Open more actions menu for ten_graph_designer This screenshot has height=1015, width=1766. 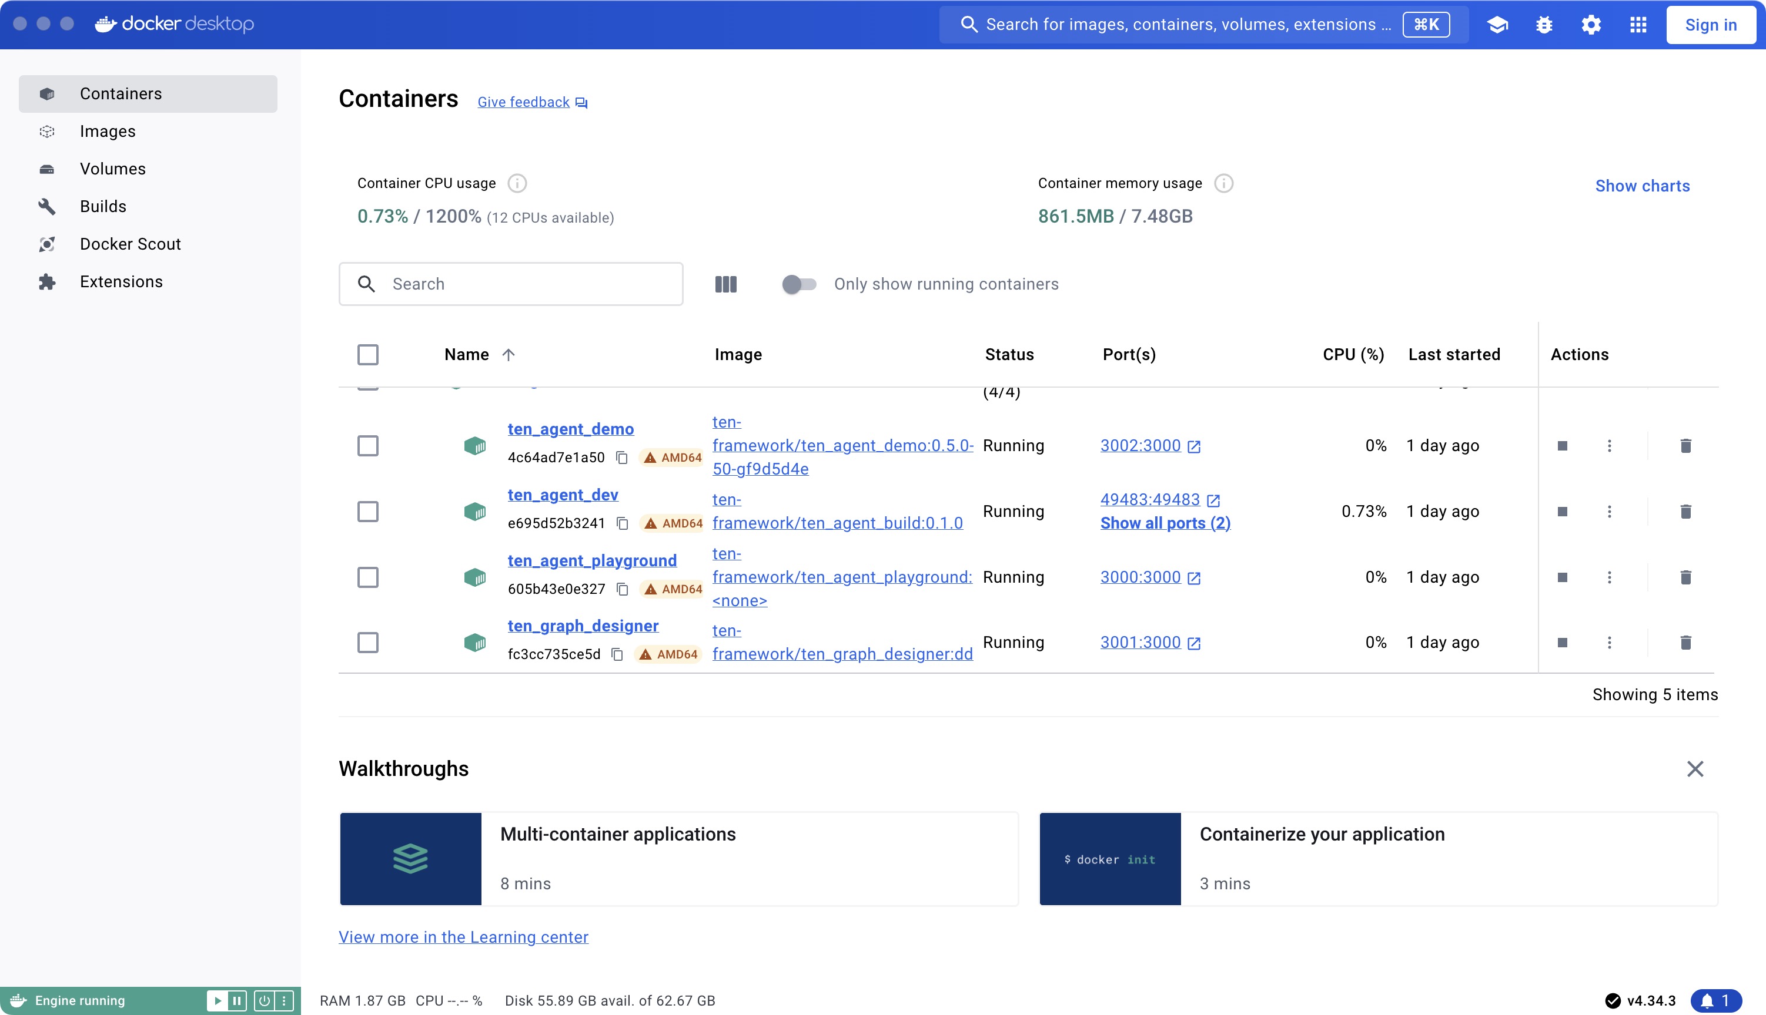[x=1609, y=643]
